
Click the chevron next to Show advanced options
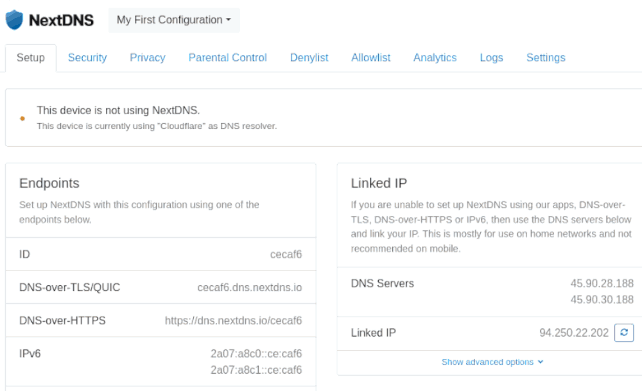[x=541, y=362]
